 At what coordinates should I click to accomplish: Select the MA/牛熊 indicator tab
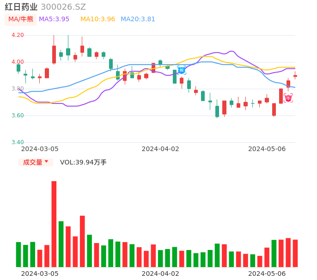[x=21, y=19]
